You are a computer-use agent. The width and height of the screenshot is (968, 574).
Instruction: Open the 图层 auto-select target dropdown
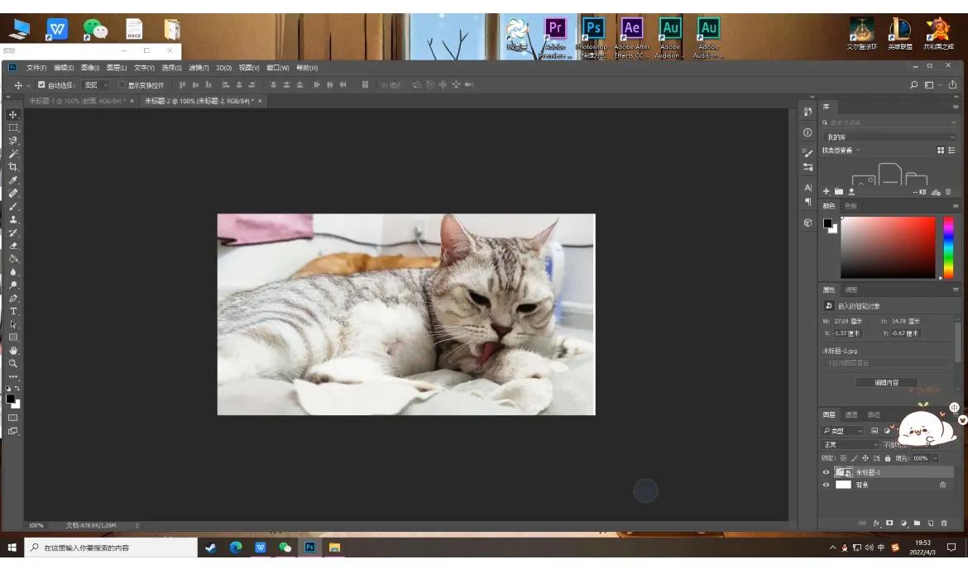point(96,85)
